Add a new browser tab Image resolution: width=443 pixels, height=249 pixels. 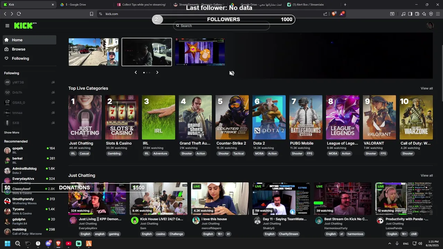pyautogui.click(x=345, y=4)
